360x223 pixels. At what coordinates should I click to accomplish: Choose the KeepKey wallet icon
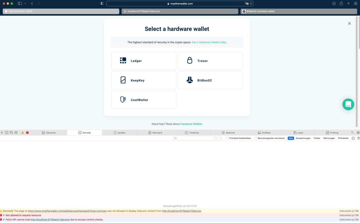(x=123, y=80)
